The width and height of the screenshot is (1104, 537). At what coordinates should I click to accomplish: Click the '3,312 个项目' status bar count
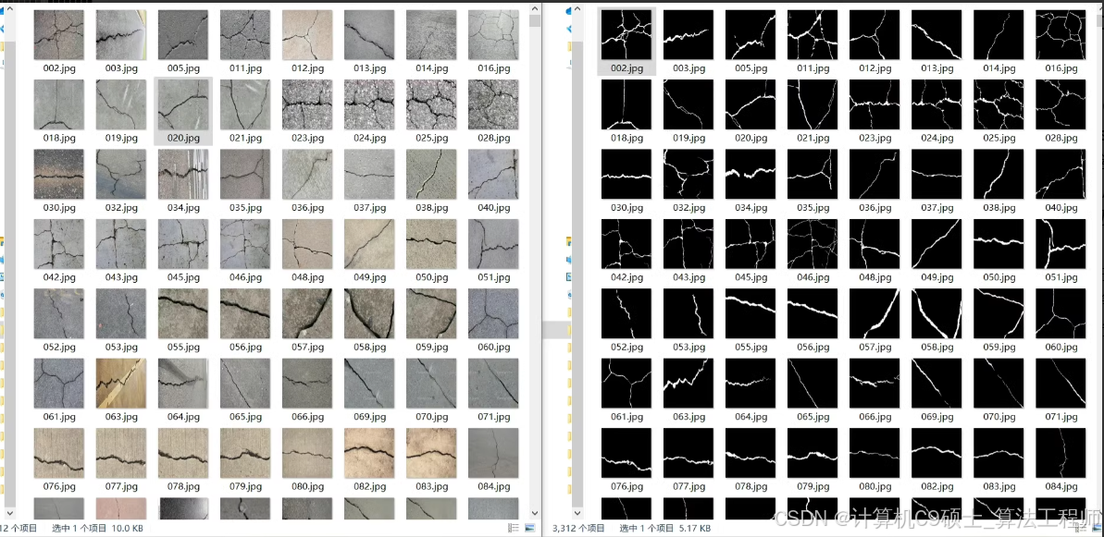pos(578,528)
